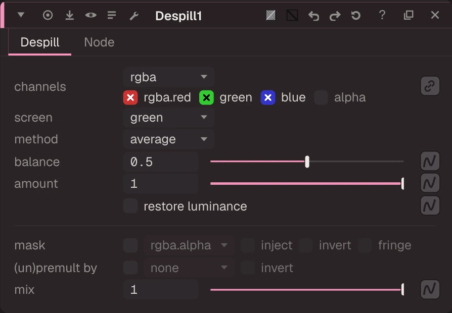Open the screen color dropdown
The width and height of the screenshot is (452, 313).
coord(169,118)
